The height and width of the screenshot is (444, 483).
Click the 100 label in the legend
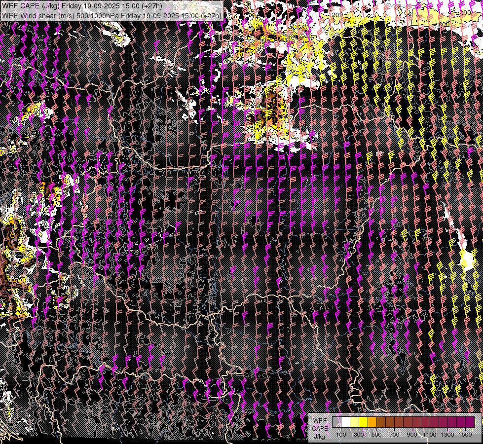341,435
